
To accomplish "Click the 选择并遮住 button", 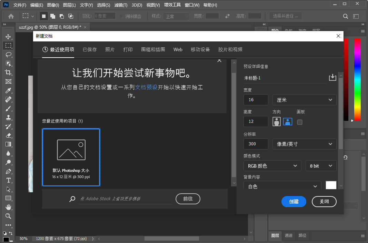I will point(285,16).
